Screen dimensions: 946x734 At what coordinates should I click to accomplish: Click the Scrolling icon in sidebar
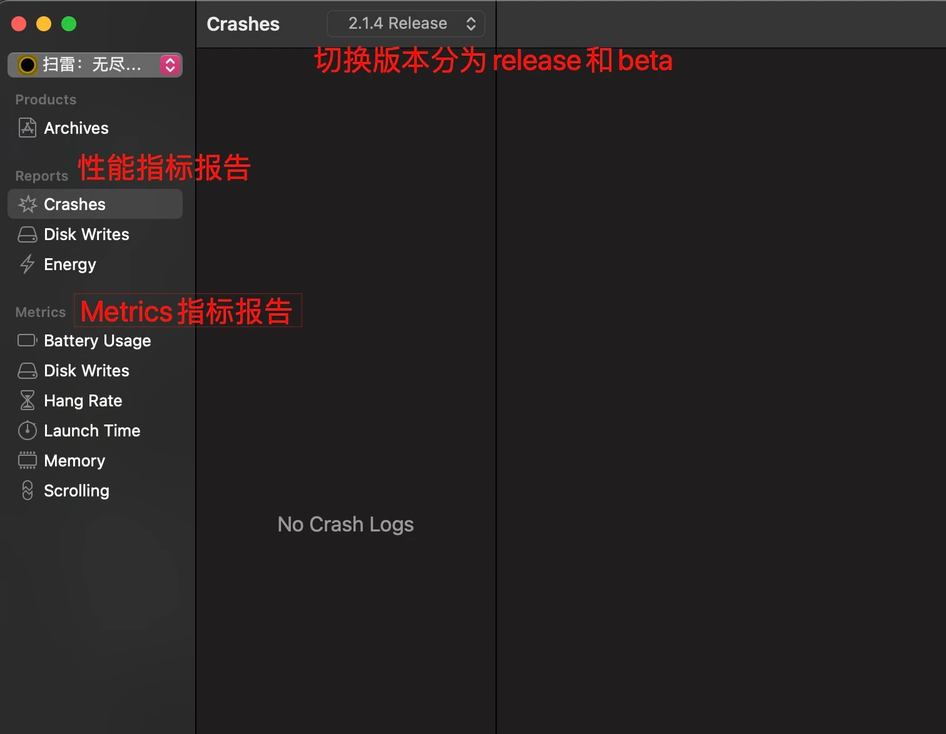pyautogui.click(x=27, y=490)
